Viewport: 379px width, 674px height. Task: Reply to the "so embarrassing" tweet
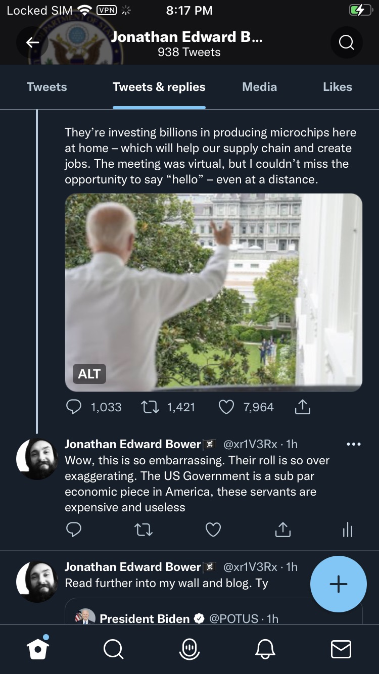(74, 529)
